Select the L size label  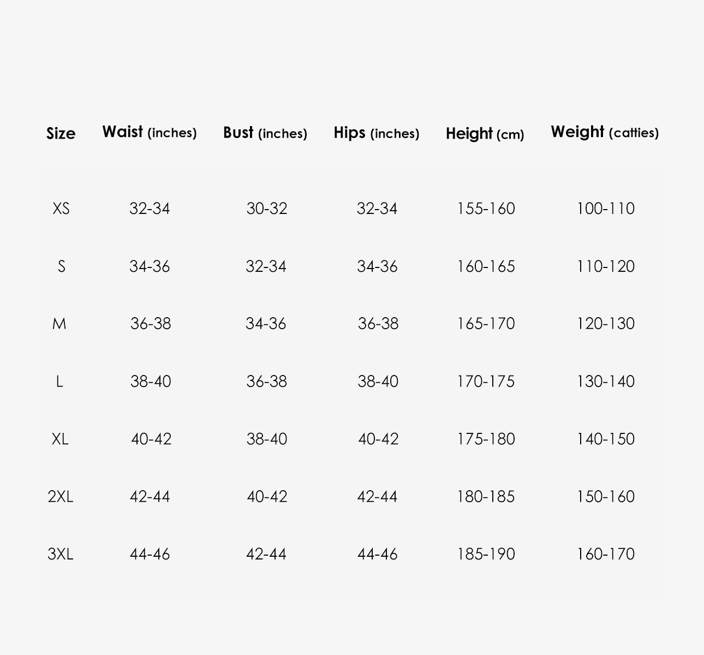coord(59,382)
